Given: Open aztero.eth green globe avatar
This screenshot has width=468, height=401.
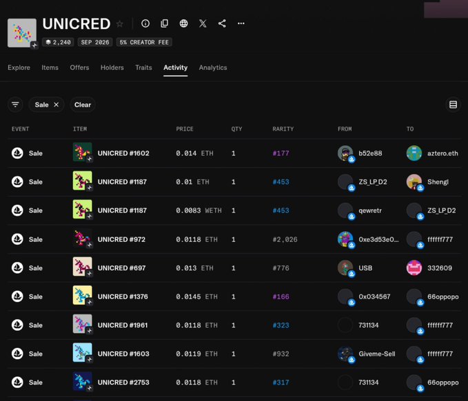Looking at the screenshot, I should click(414, 153).
